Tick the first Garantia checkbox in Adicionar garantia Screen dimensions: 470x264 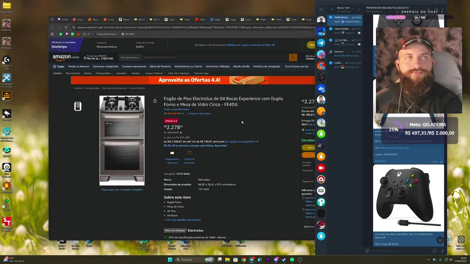point(303,198)
